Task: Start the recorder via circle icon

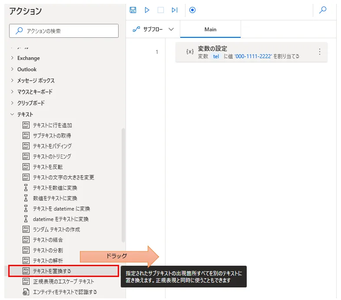Action: 193,10
